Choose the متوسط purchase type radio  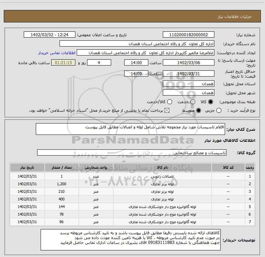coord(199,111)
